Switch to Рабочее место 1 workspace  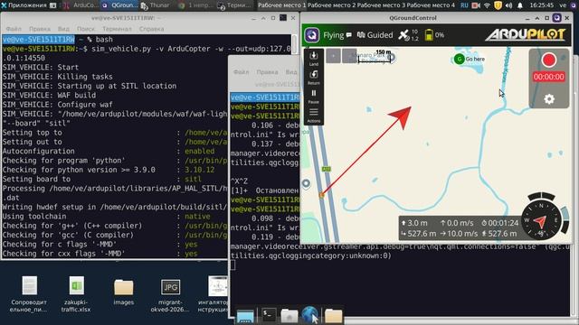282,5
